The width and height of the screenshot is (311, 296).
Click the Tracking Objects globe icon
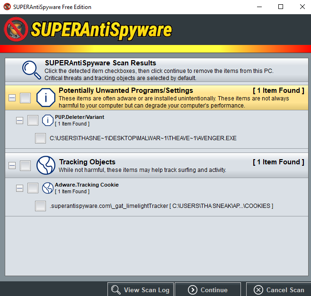[x=46, y=165]
